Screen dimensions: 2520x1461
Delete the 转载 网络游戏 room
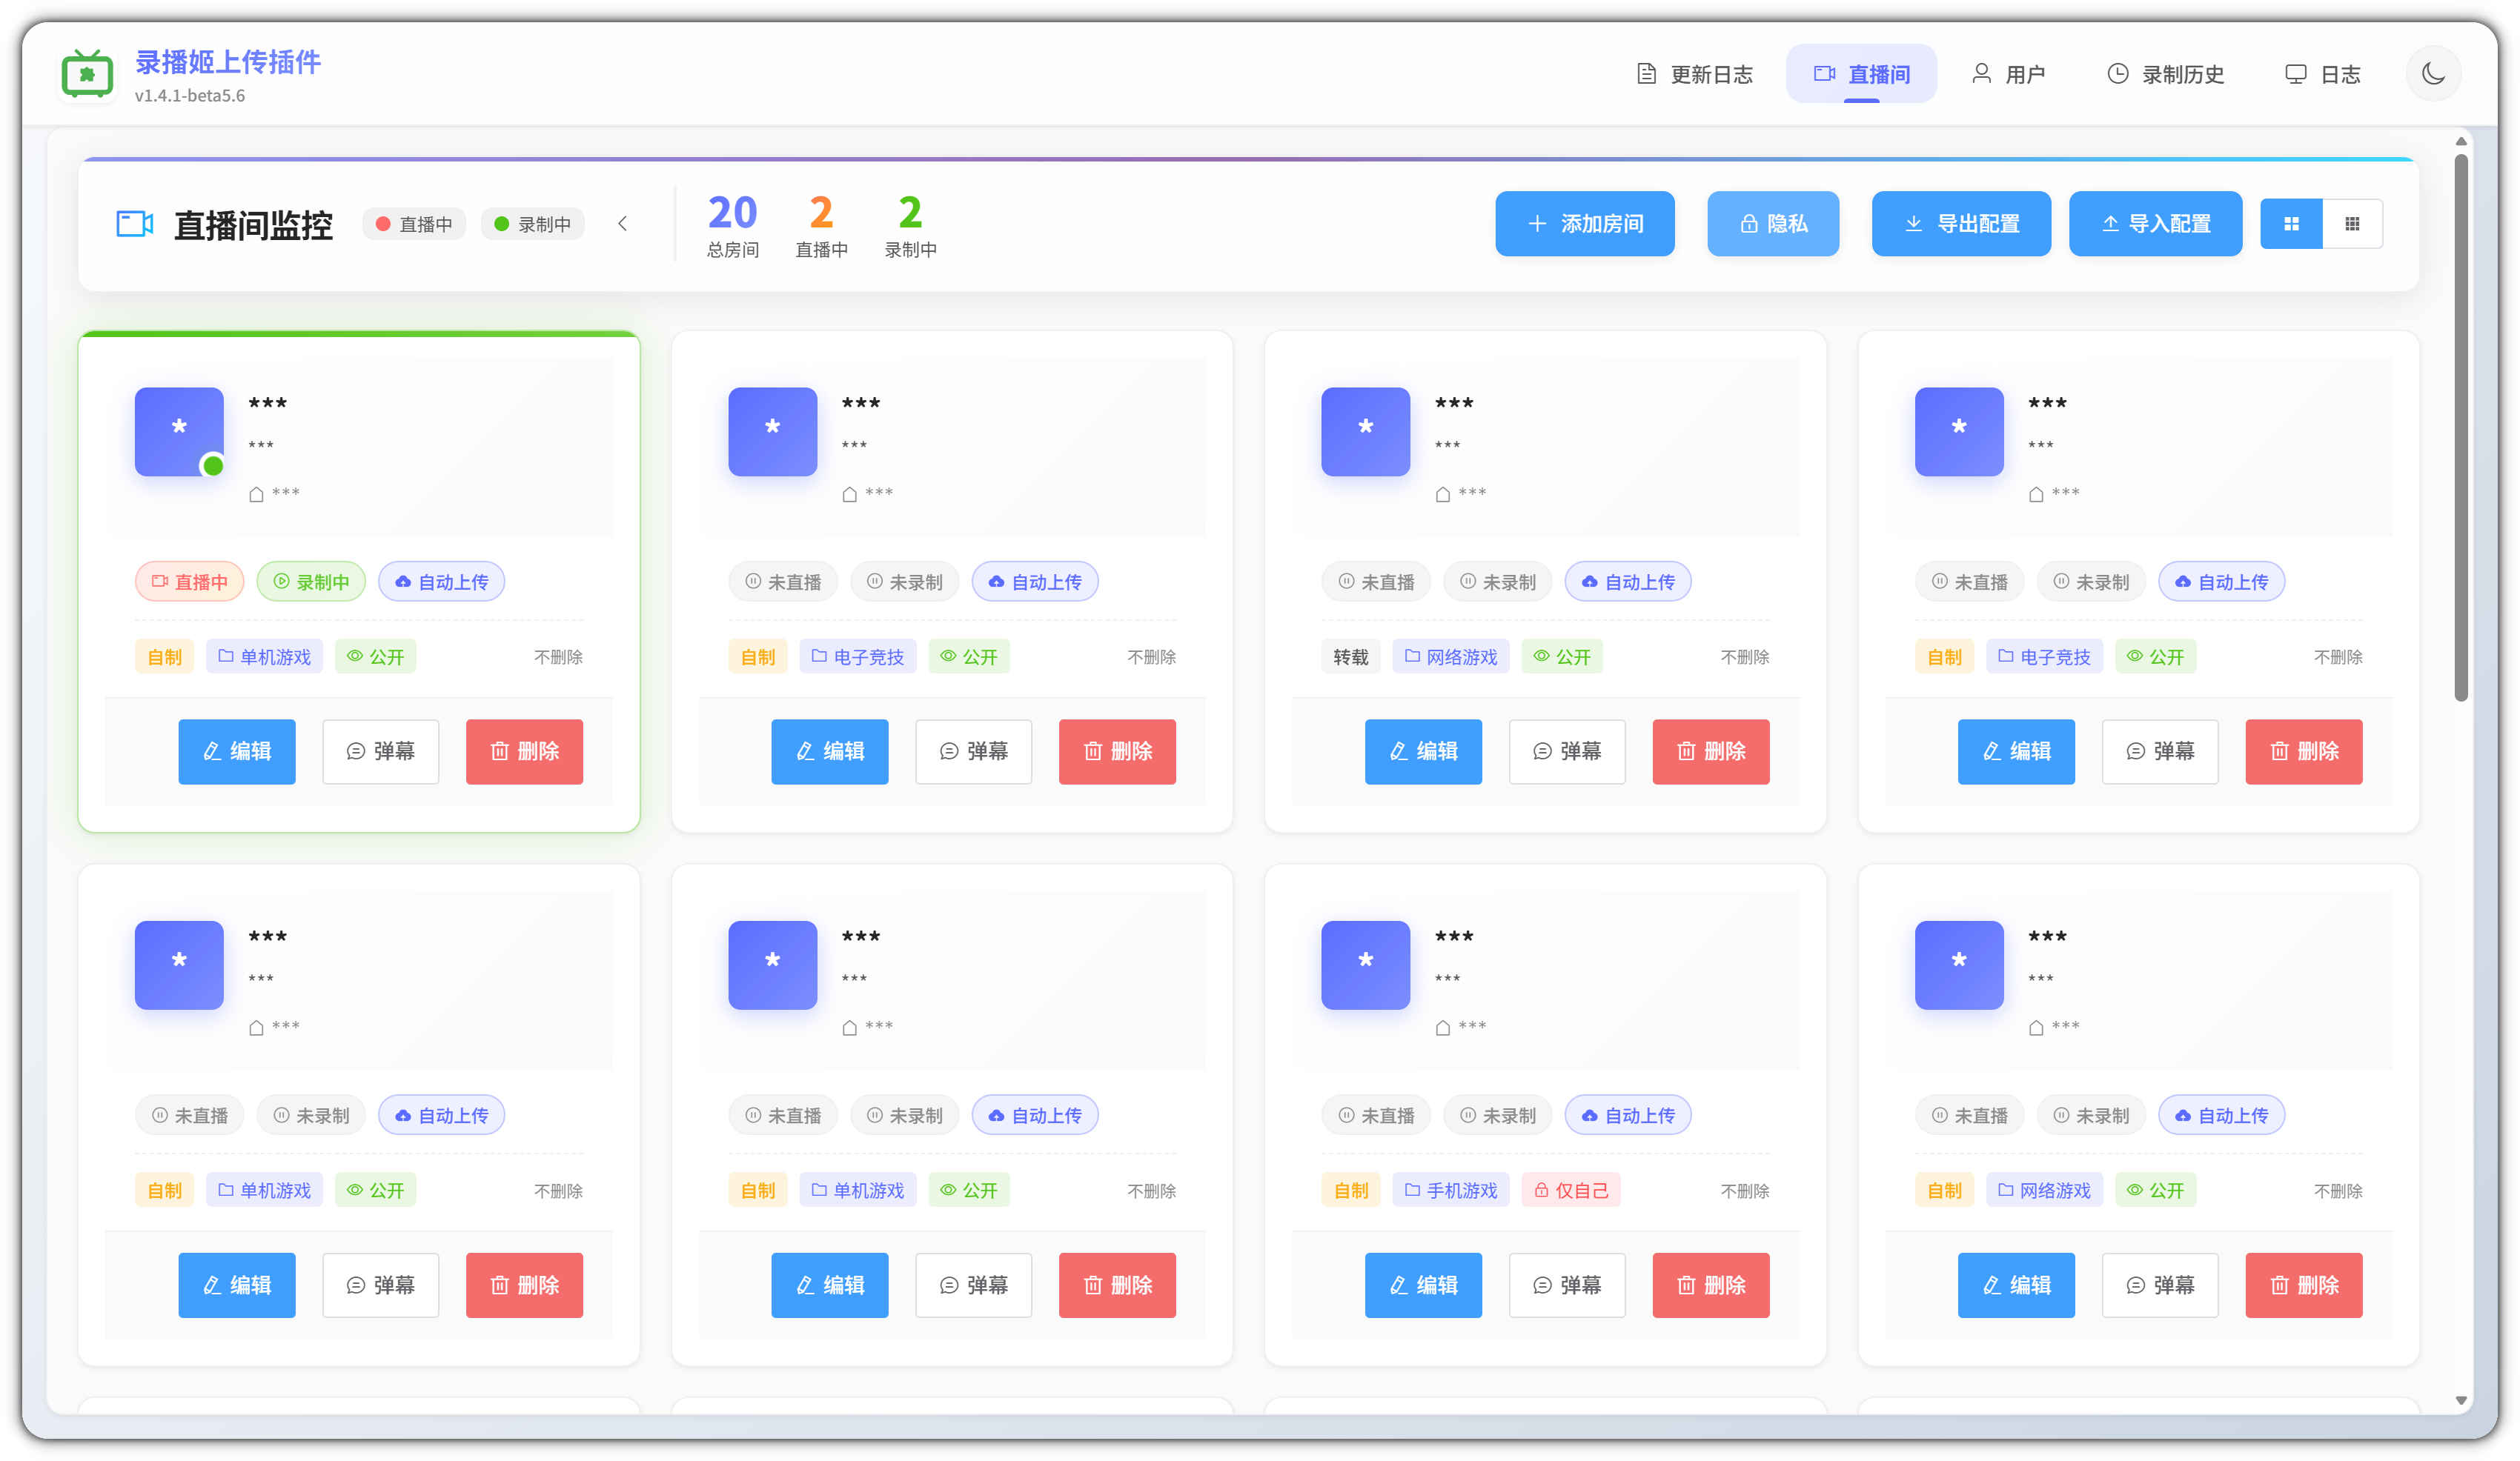click(1710, 751)
